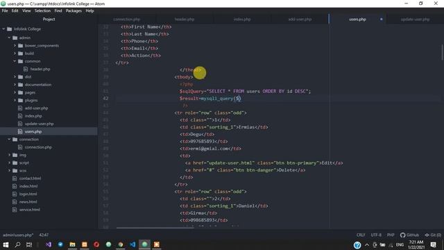Switch to the index.php tab
Screen dimensions: 444x250
click(x=242, y=19)
